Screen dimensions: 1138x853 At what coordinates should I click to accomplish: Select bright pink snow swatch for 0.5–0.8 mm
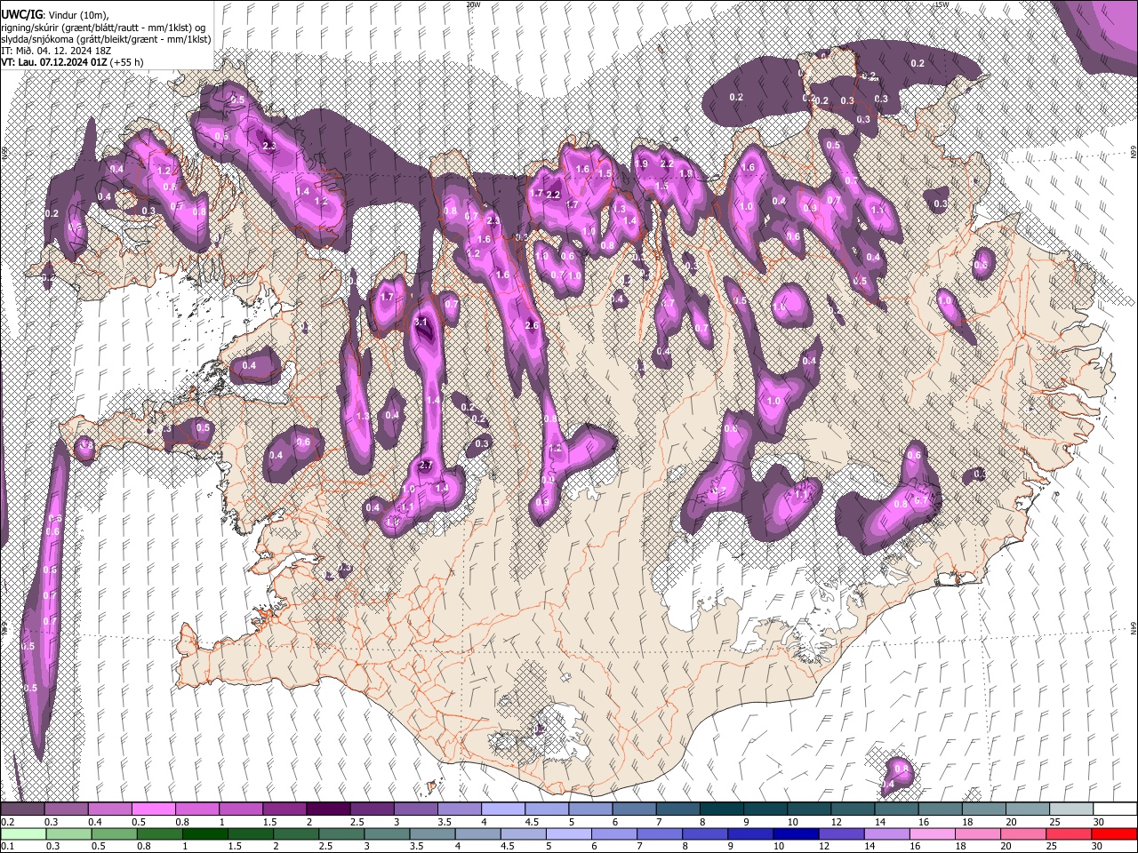[x=154, y=809]
